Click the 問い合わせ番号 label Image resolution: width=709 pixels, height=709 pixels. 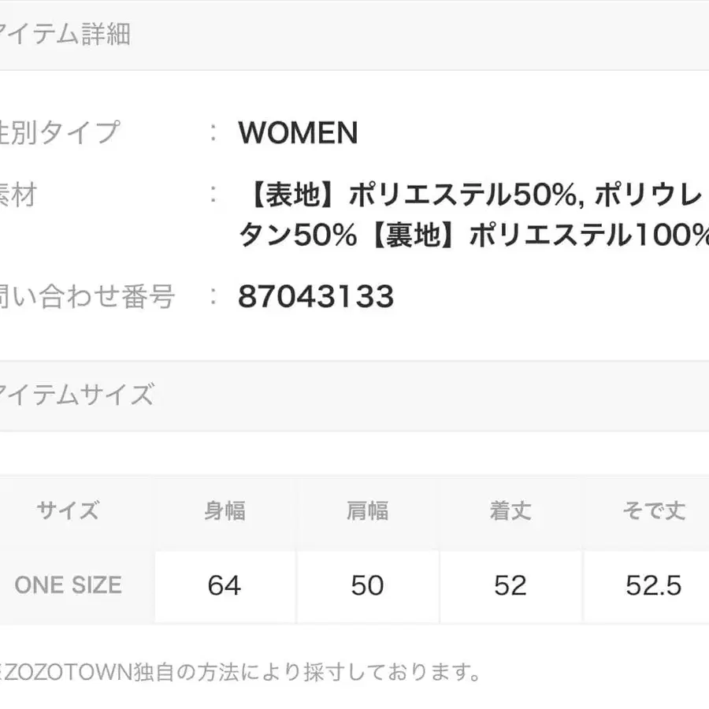pos(85,297)
